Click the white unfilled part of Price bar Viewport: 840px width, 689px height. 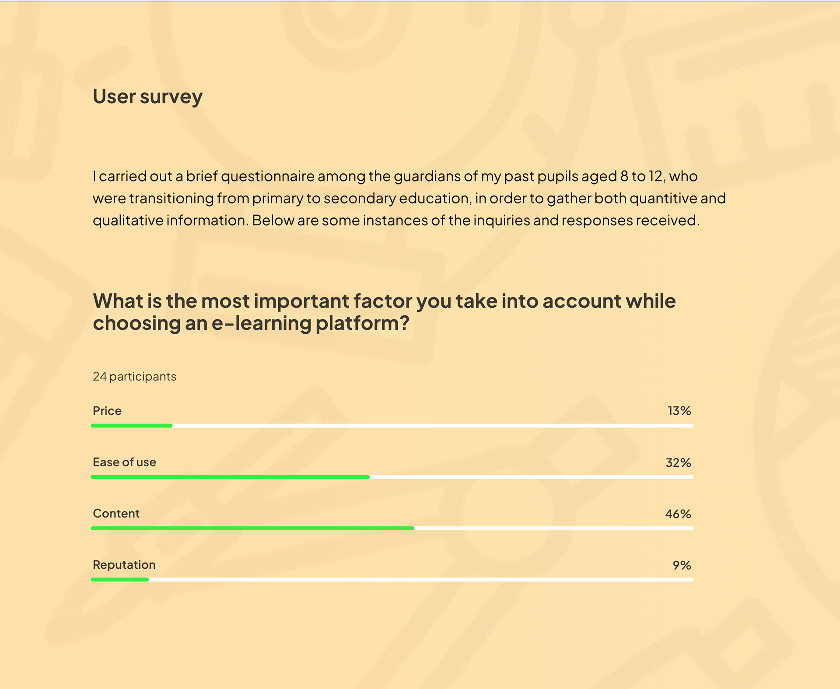tap(432, 426)
